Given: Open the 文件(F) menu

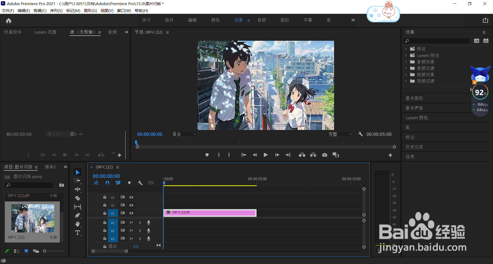Looking at the screenshot, I should point(8,11).
